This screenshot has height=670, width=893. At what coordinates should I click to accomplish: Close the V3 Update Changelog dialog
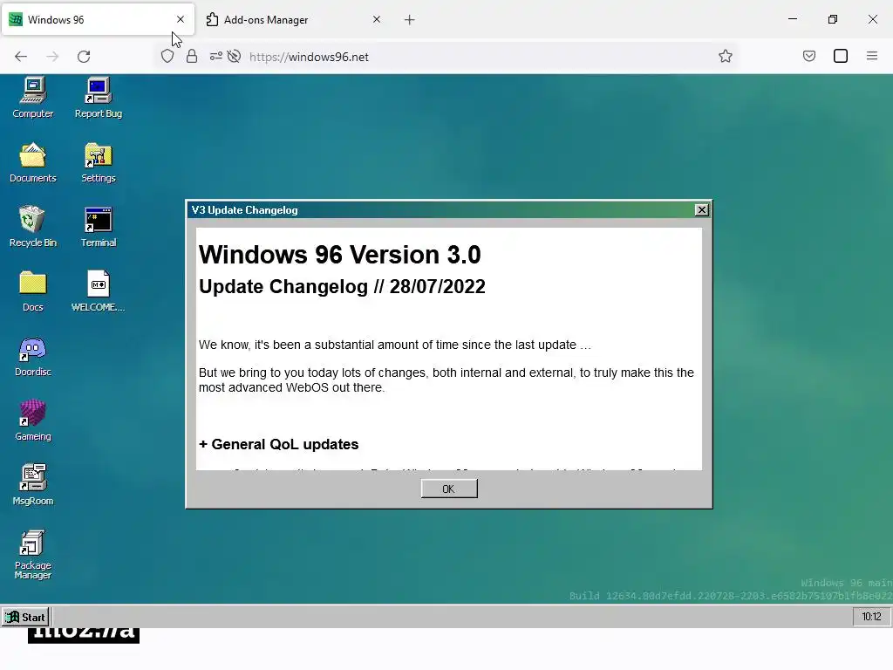click(x=702, y=209)
